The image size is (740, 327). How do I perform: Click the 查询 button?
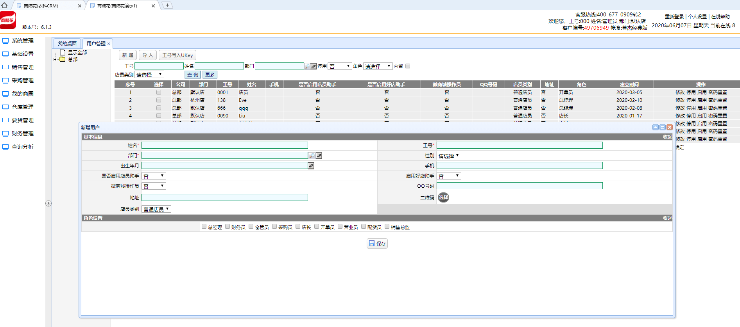pos(193,75)
